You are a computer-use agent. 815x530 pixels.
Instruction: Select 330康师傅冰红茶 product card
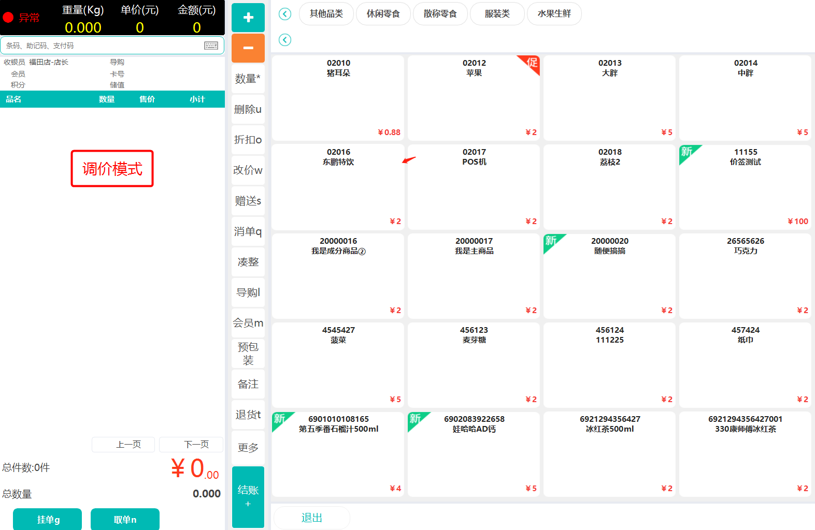tap(745, 454)
